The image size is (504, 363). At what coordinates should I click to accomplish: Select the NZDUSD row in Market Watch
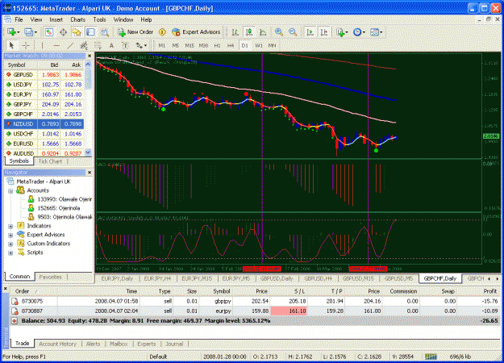tap(44, 124)
